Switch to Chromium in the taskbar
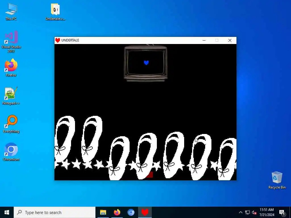Viewport: 291px width, 218px height. pyautogui.click(x=131, y=212)
